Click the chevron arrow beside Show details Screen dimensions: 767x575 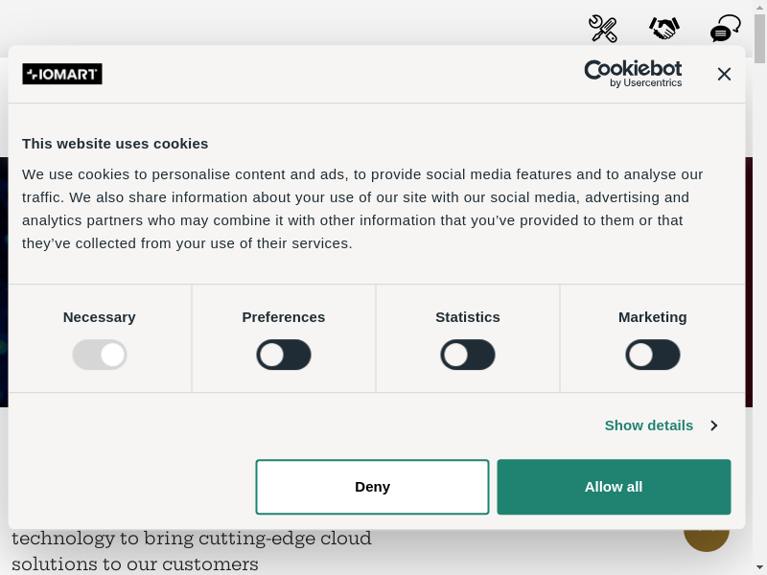713,425
